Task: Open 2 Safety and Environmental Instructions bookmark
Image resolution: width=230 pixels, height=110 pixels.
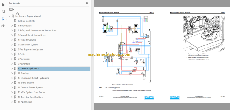Action: [37, 30]
